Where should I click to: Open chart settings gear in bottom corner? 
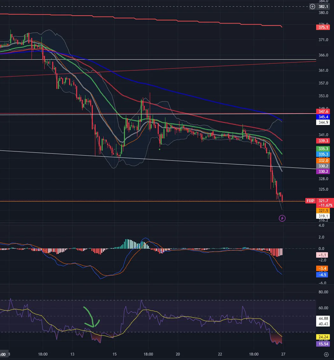tap(326, 354)
